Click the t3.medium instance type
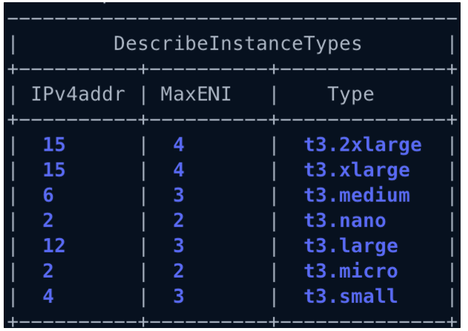 pos(357,195)
